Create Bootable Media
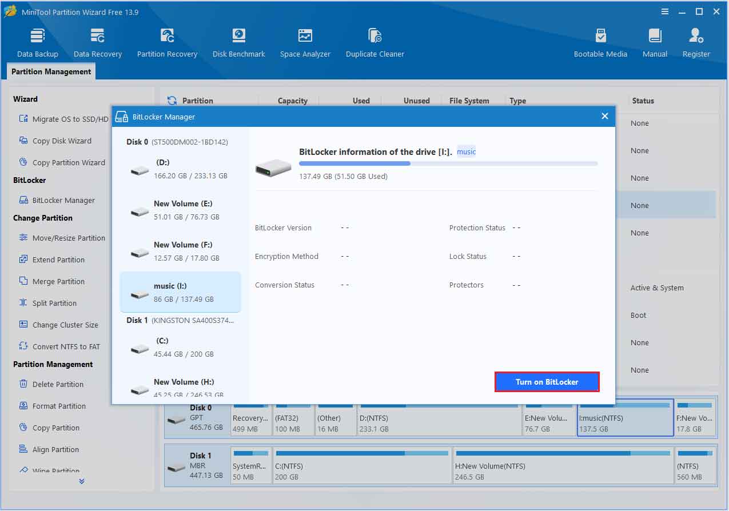Viewport: 729px width, 511px height. (x=600, y=43)
